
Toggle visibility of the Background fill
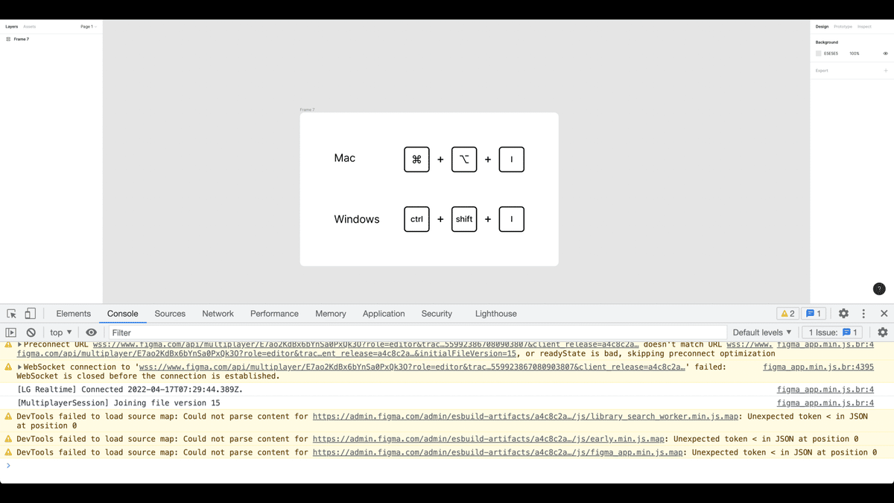pyautogui.click(x=885, y=54)
